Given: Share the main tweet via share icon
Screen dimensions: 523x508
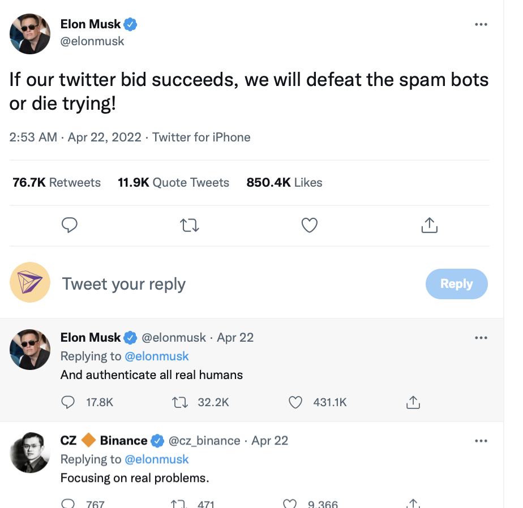Looking at the screenshot, I should (x=430, y=225).
